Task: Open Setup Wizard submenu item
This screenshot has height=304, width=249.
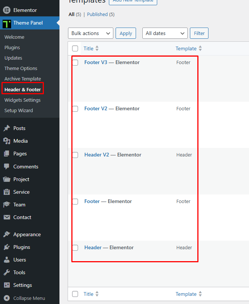Action: 19,110
